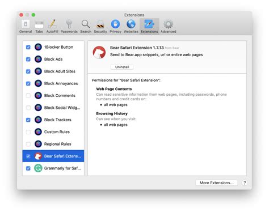This screenshot has height=212, width=269.
Task: Open help with the question mark button
Action: [x=245, y=183]
